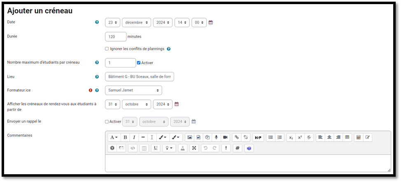Open the Formateur.ice dropdown showing Samuel Jamet
Screen dimensions: 401x182
point(133,90)
